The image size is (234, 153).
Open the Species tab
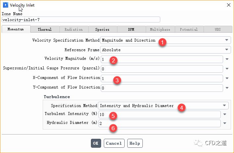(x=102, y=29)
